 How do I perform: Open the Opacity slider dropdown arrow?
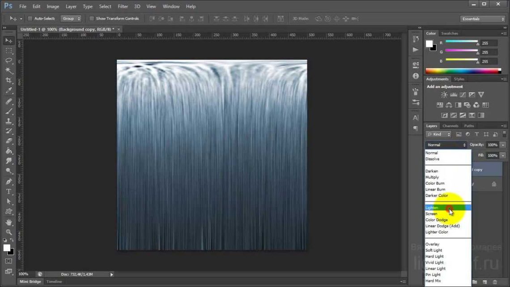pyautogui.click(x=503, y=145)
